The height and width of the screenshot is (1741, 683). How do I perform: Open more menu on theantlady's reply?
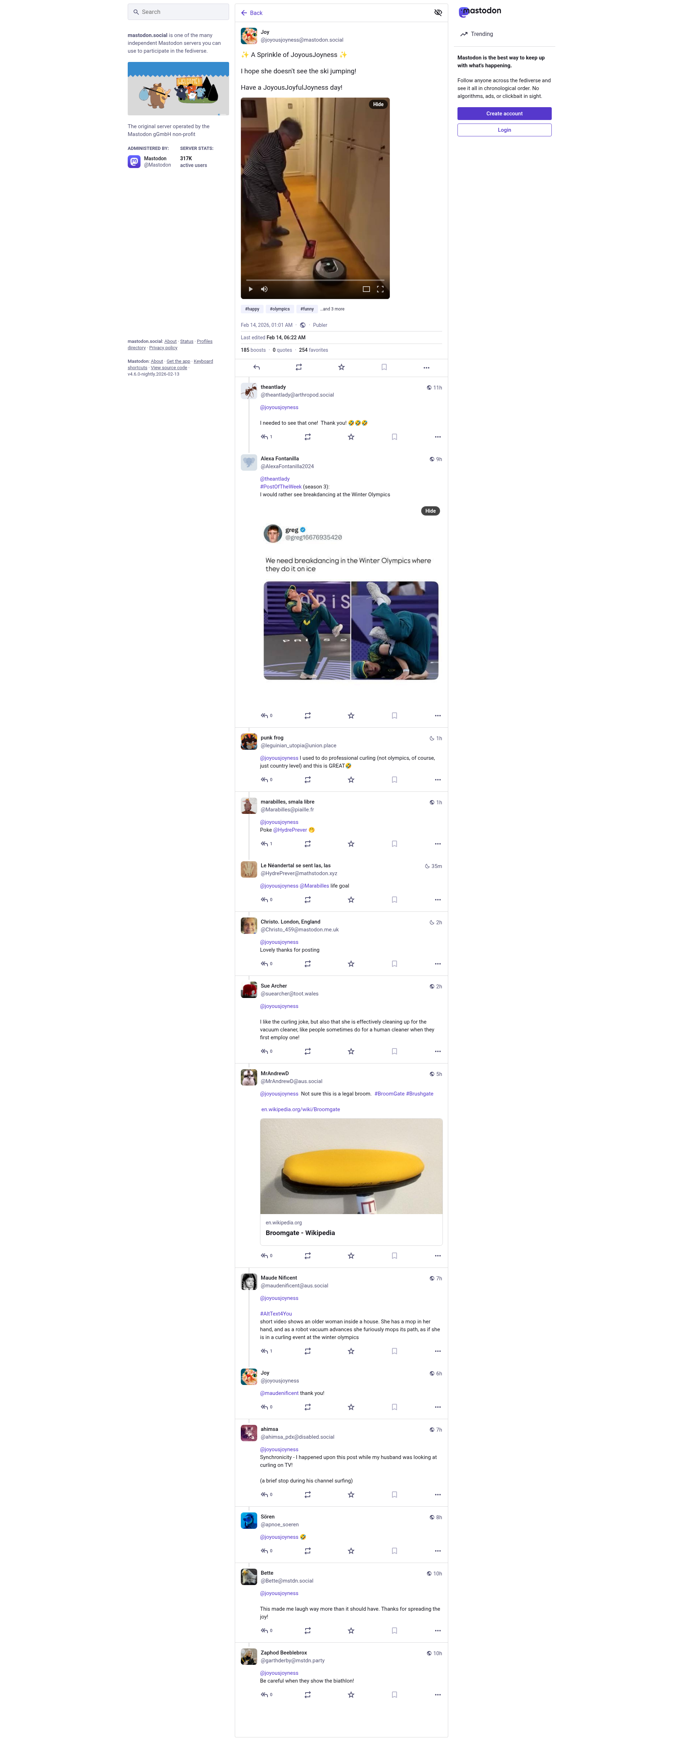[438, 437]
